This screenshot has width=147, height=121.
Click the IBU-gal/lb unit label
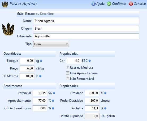[x=108, y=116]
